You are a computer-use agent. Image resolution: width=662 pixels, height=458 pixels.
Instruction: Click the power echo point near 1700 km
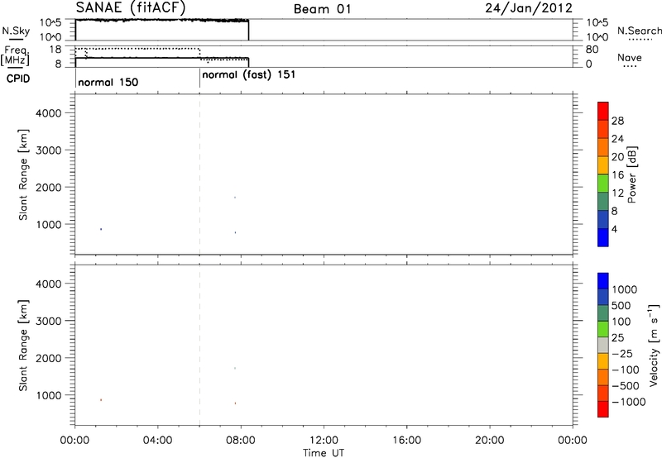coord(235,198)
